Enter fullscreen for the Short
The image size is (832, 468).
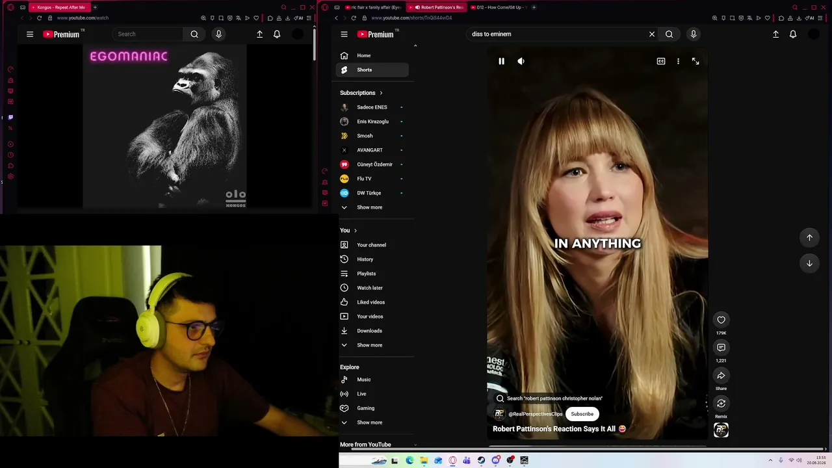point(695,61)
